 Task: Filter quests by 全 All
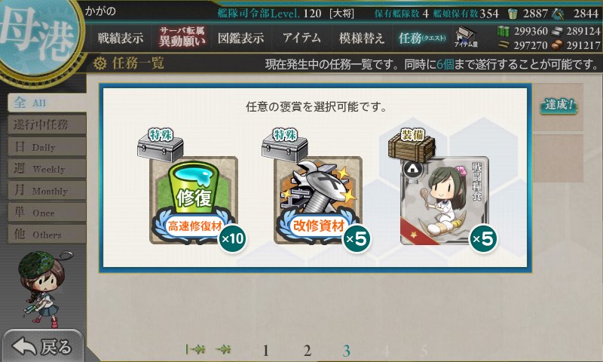pos(47,103)
